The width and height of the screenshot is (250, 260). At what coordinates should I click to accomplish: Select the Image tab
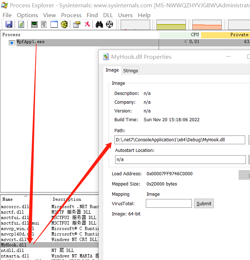[x=112, y=70]
